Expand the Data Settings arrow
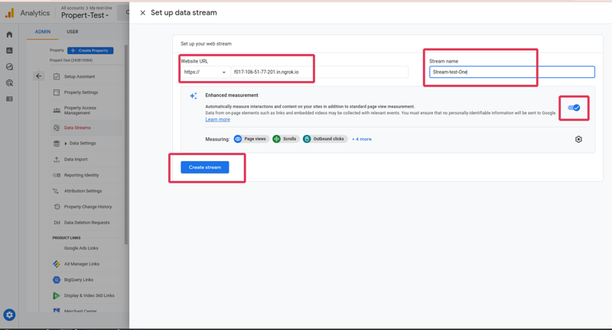The image size is (612, 330). tap(66, 144)
